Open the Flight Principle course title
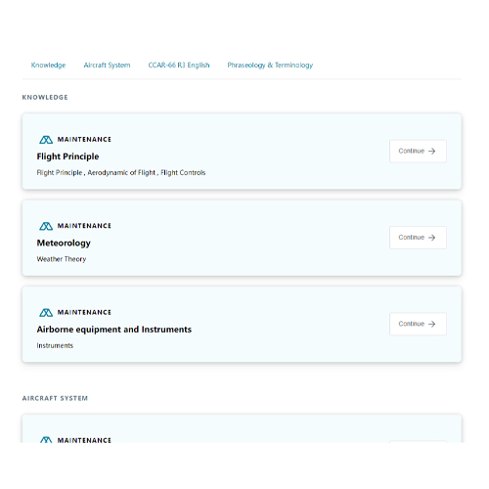The image size is (489, 489). (x=67, y=156)
